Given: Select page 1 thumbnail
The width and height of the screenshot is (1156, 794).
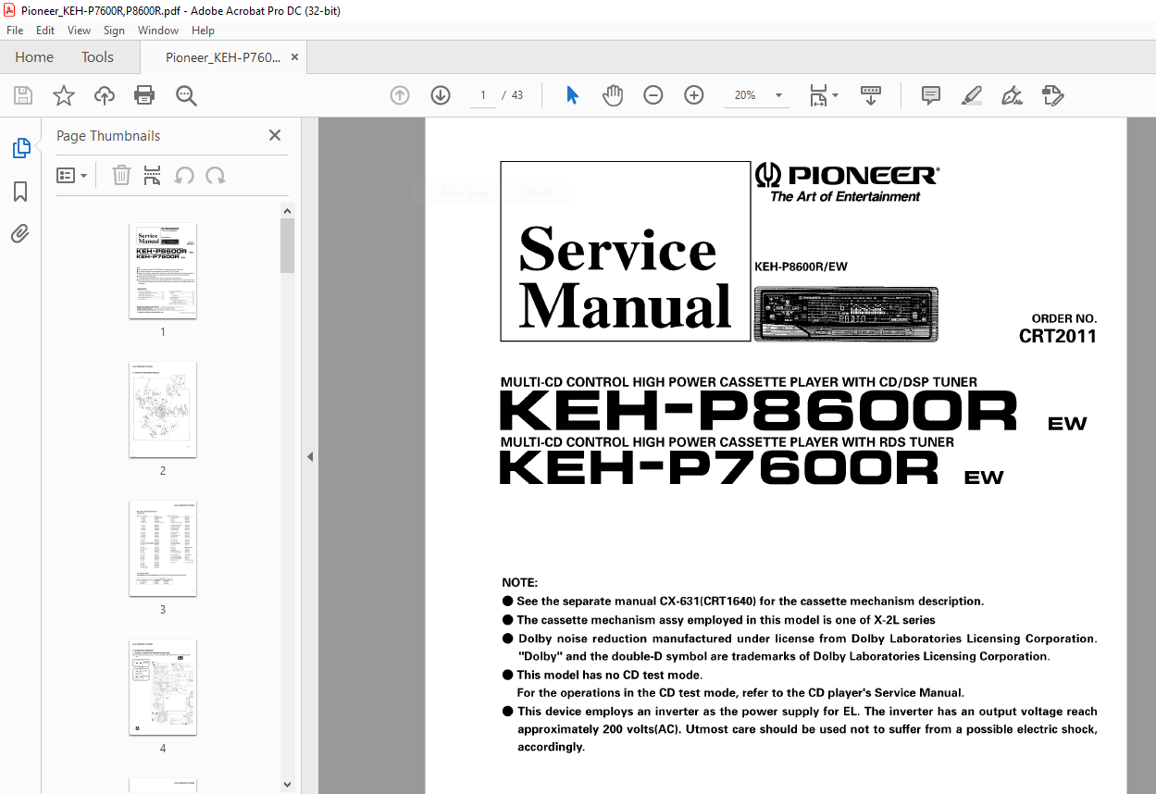Looking at the screenshot, I should tap(163, 271).
